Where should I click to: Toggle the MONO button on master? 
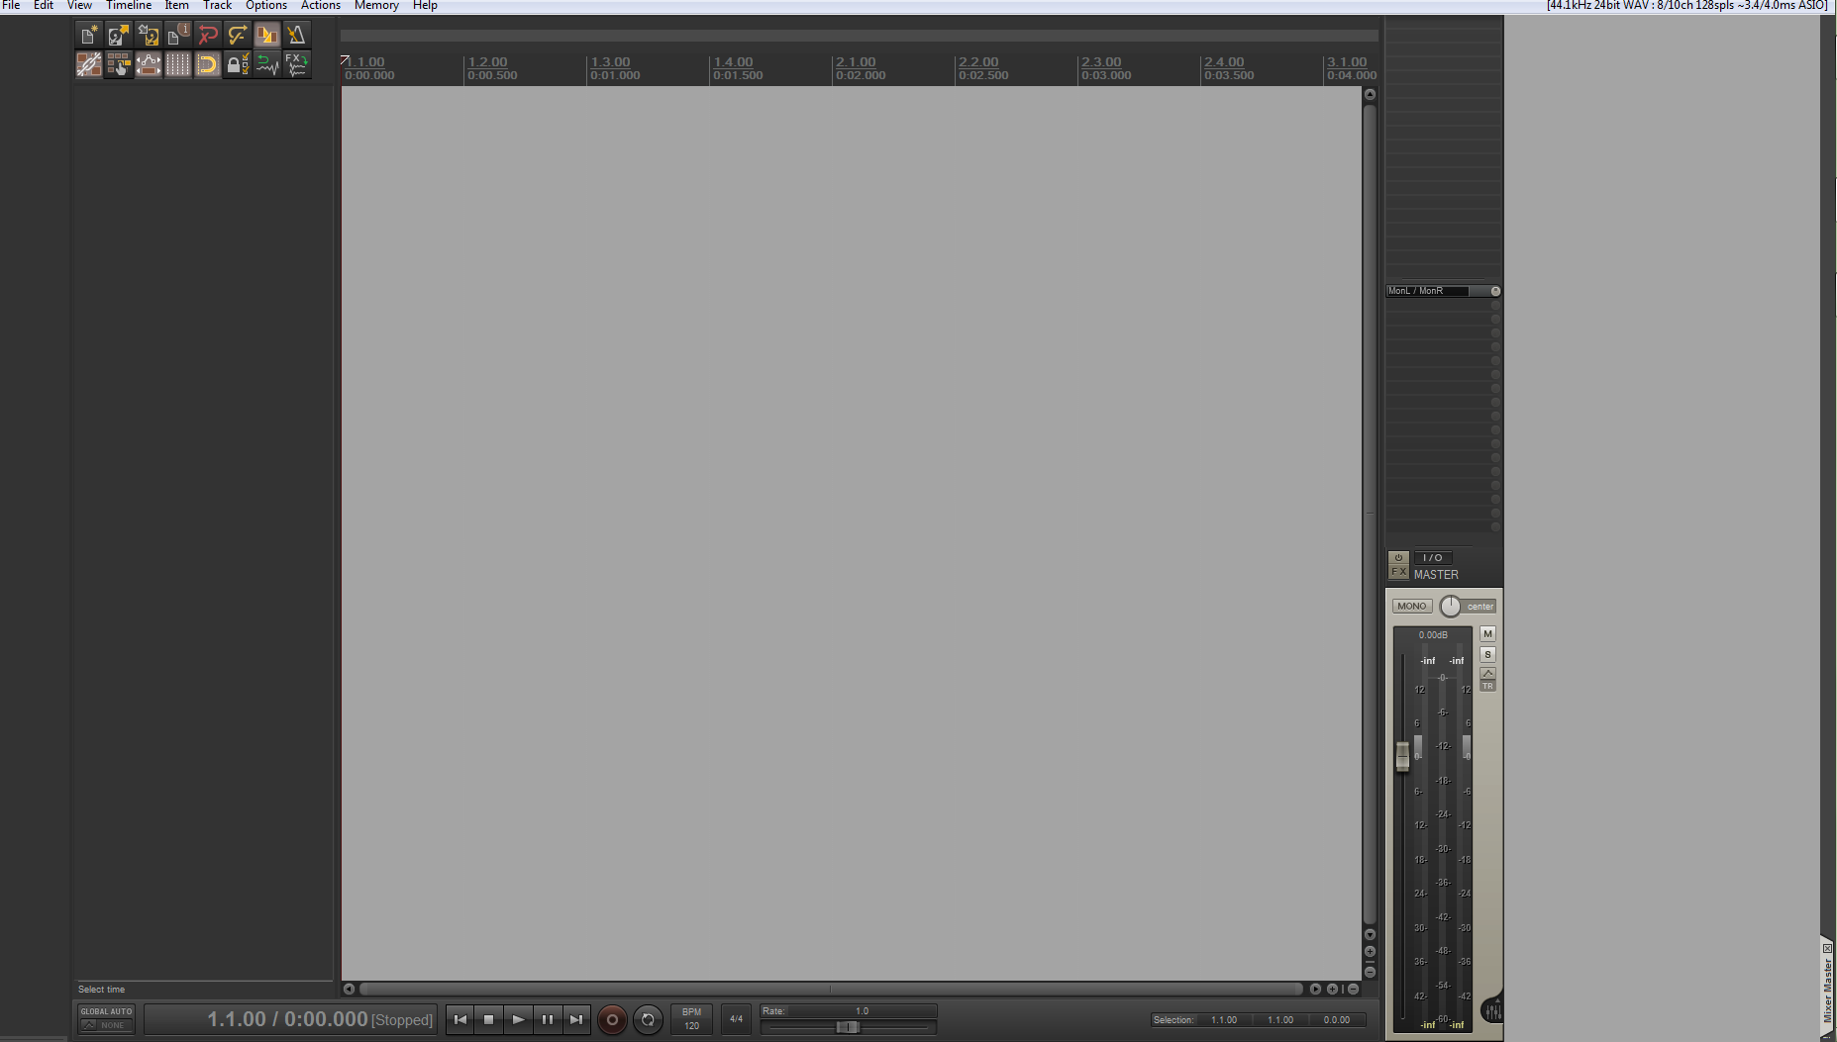1412,607
